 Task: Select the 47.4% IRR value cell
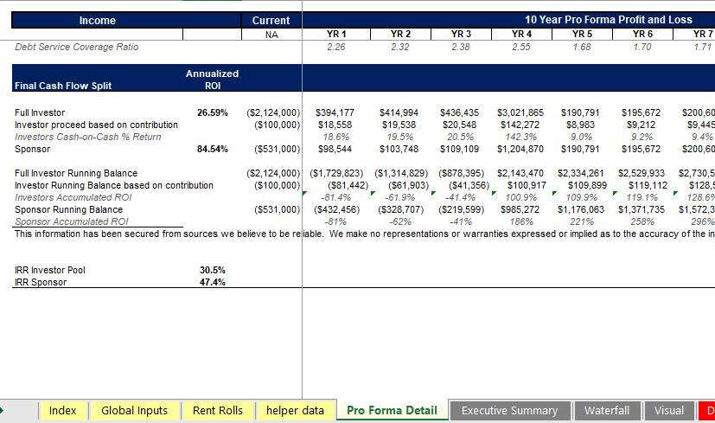[x=213, y=283]
